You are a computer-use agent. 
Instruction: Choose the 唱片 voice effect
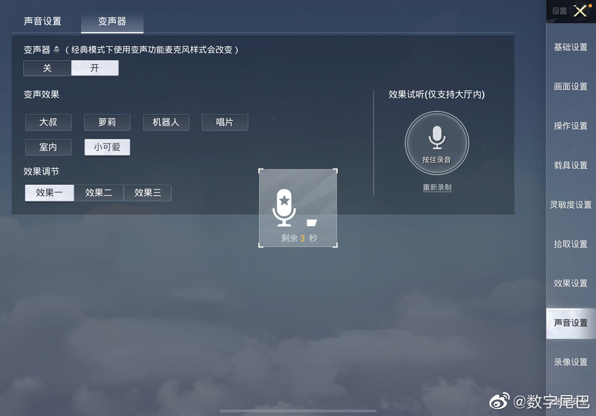pos(225,122)
